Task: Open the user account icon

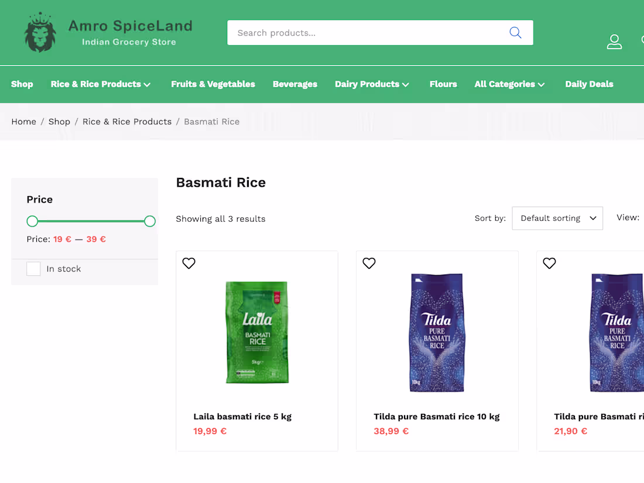Action: pyautogui.click(x=614, y=42)
